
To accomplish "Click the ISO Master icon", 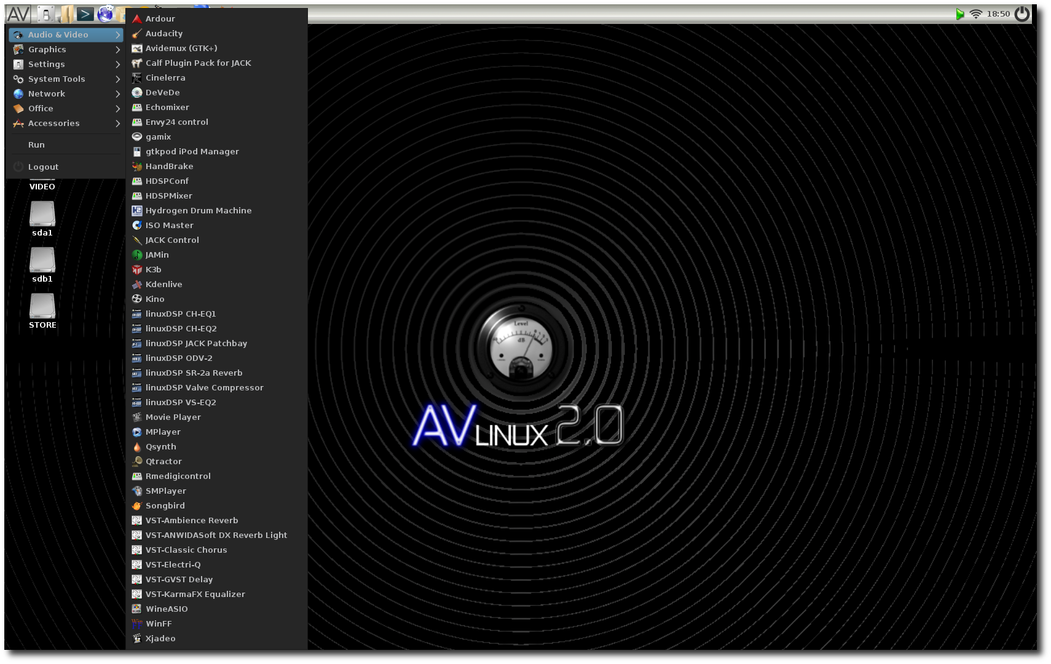I will point(137,226).
